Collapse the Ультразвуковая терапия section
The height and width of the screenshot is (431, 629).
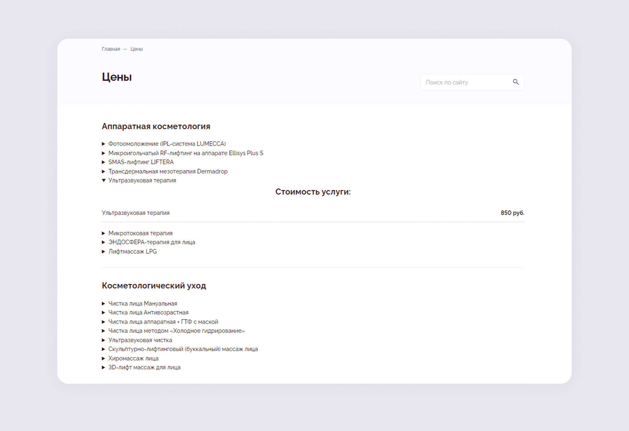pyautogui.click(x=142, y=181)
